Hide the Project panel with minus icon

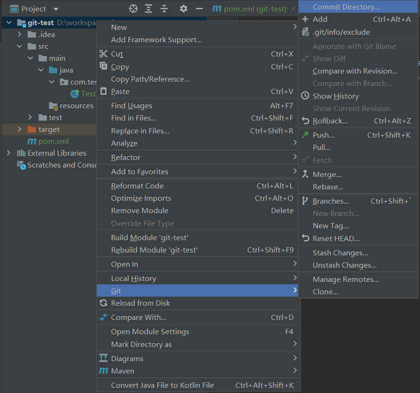[199, 9]
